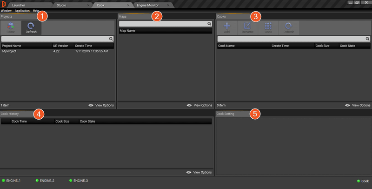Minimize the application window
This screenshot has width=372, height=189.
tap(351, 2)
